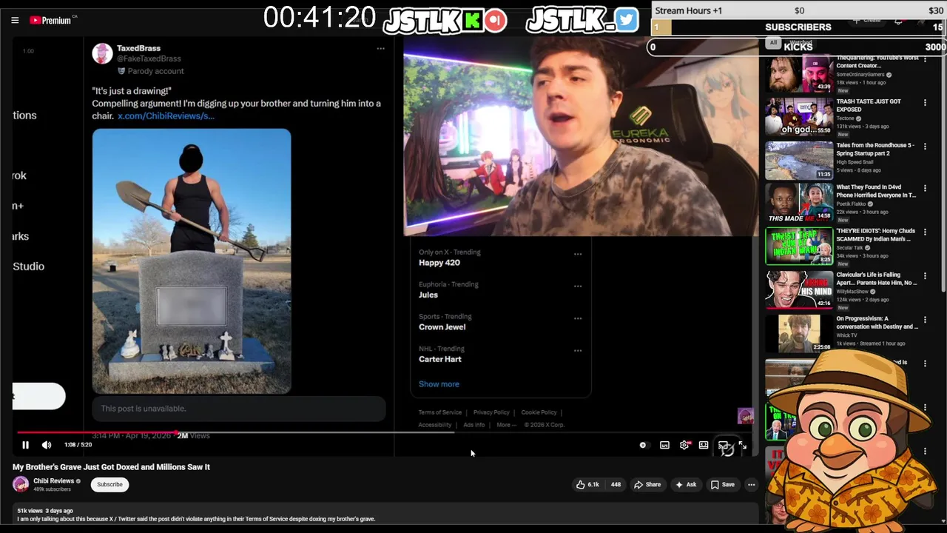Open X Cookie Policy footer link
The image size is (947, 533).
pos(539,412)
